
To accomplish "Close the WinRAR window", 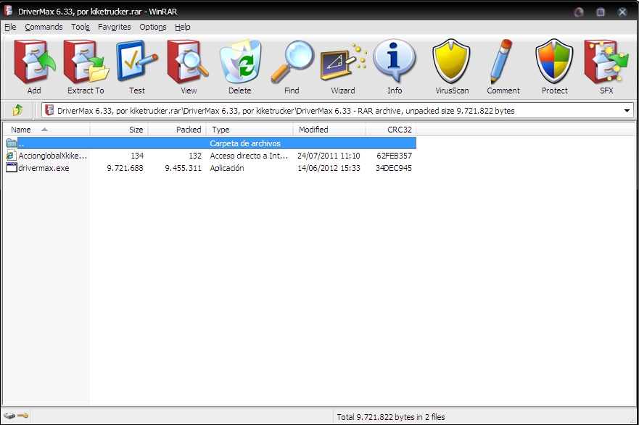I will 622,12.
